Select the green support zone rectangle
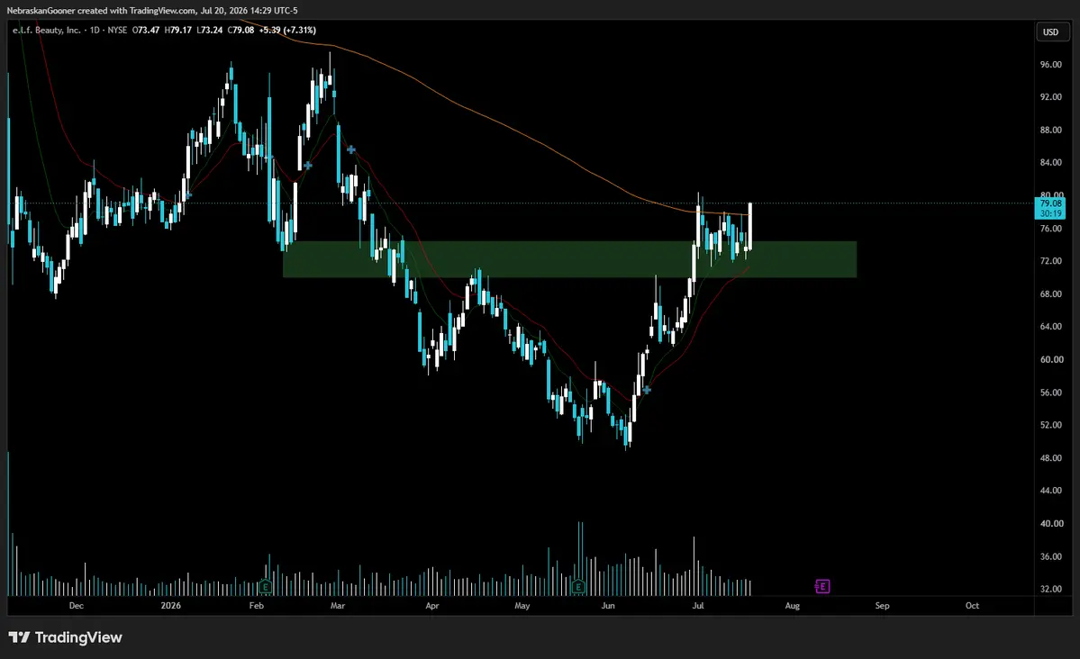This screenshot has height=659, width=1080. click(569, 259)
